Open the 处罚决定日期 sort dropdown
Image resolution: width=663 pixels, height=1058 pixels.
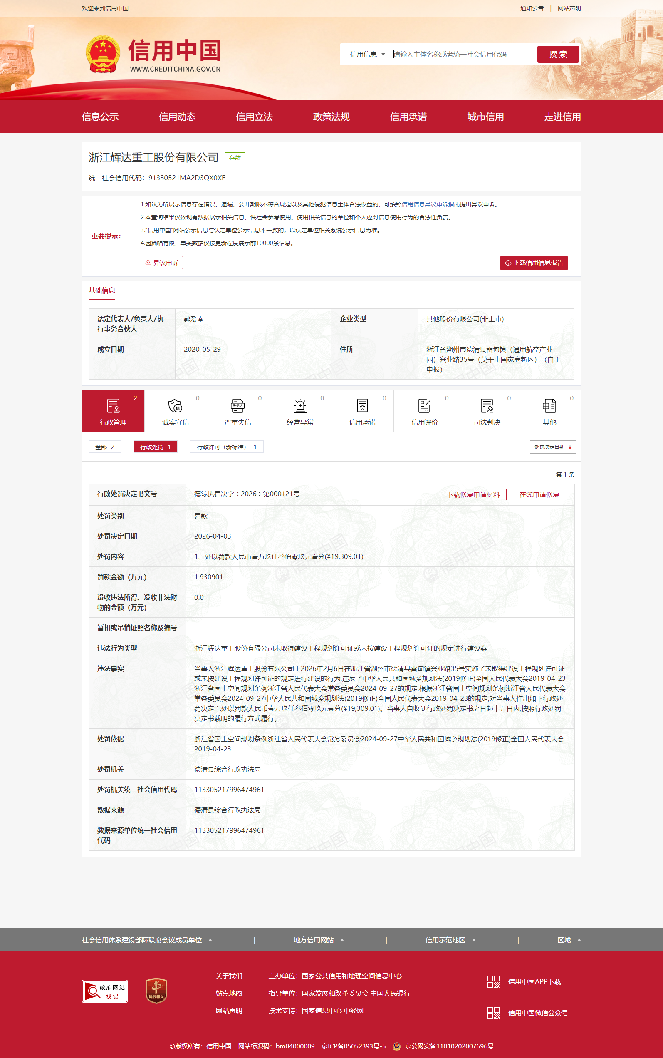[x=552, y=447]
